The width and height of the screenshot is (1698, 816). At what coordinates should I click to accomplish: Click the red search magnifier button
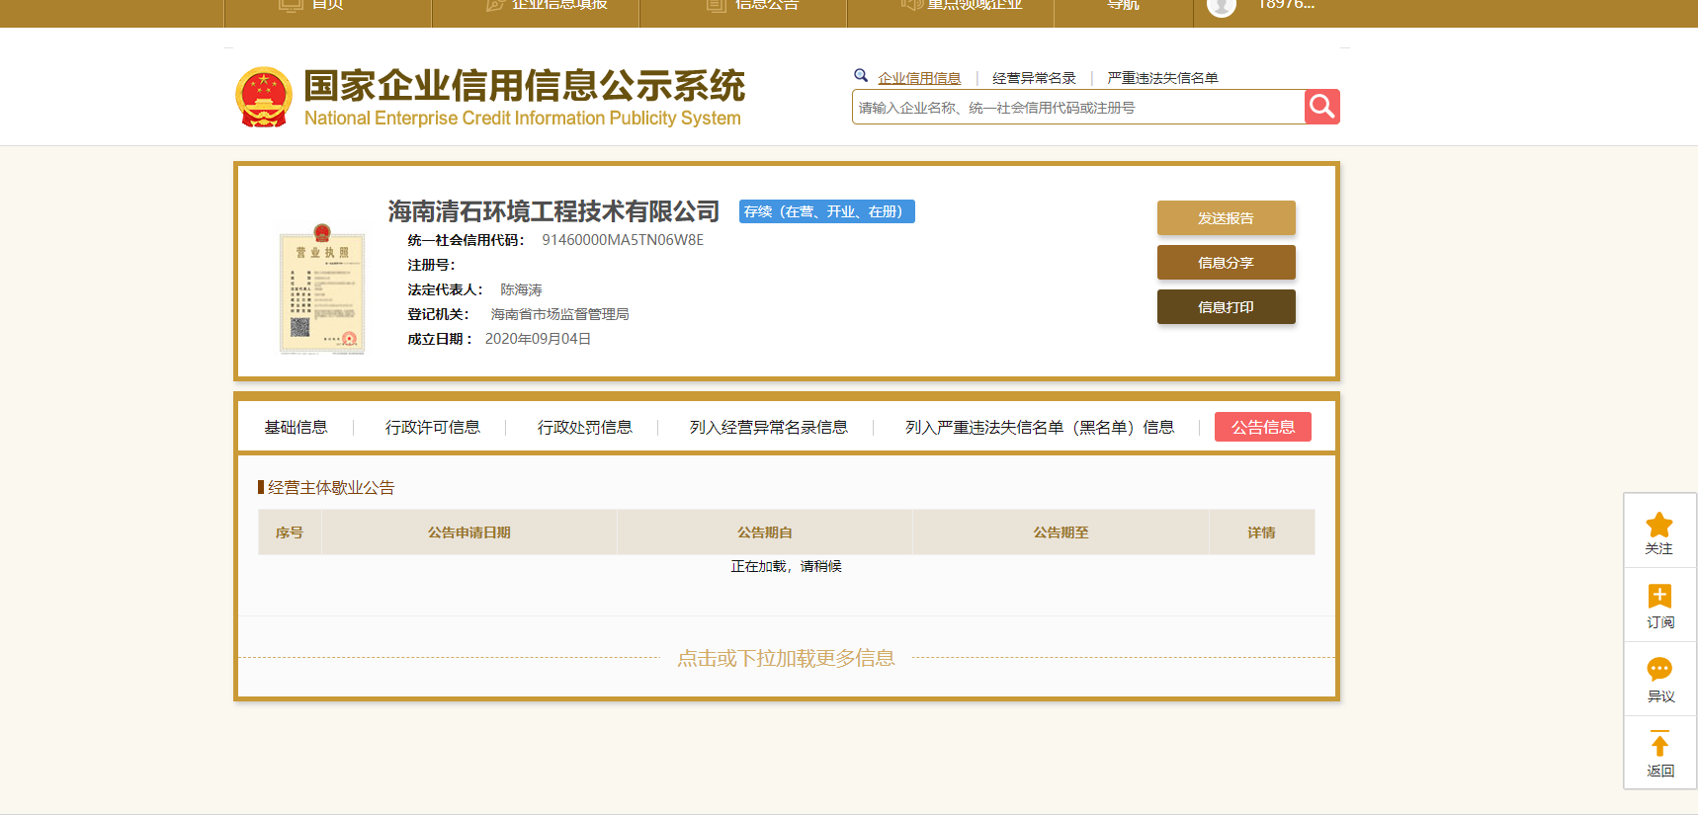point(1321,107)
